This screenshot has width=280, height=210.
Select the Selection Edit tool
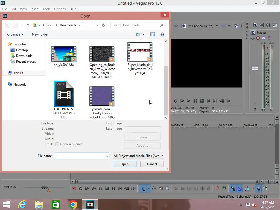[x=161, y=188]
